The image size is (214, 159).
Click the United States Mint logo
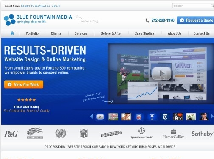click(35, 133)
